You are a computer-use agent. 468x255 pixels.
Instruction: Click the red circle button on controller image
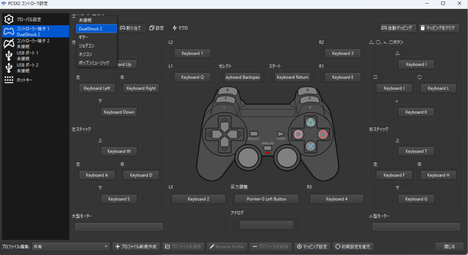coord(323,134)
